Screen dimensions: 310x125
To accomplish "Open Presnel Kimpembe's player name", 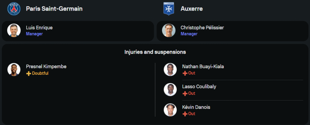I will 46,66.
